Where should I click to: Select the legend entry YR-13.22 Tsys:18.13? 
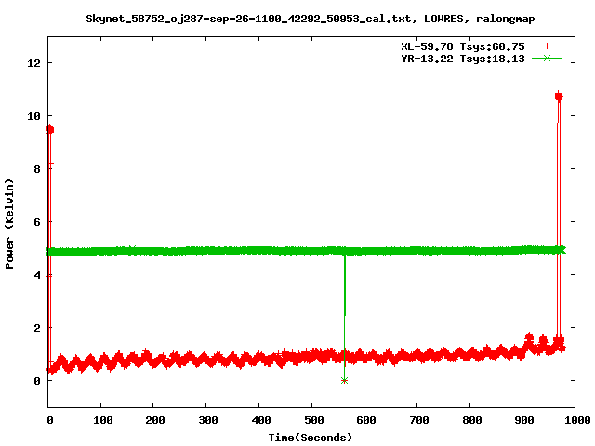tap(463, 59)
